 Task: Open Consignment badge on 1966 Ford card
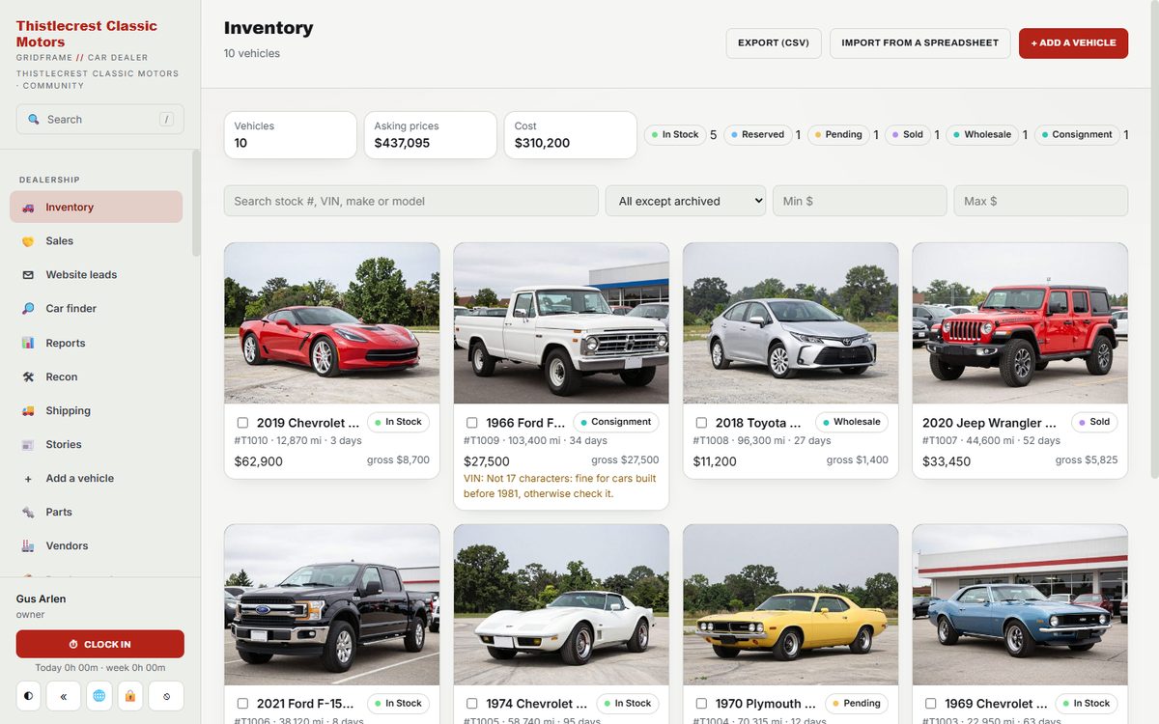click(616, 422)
